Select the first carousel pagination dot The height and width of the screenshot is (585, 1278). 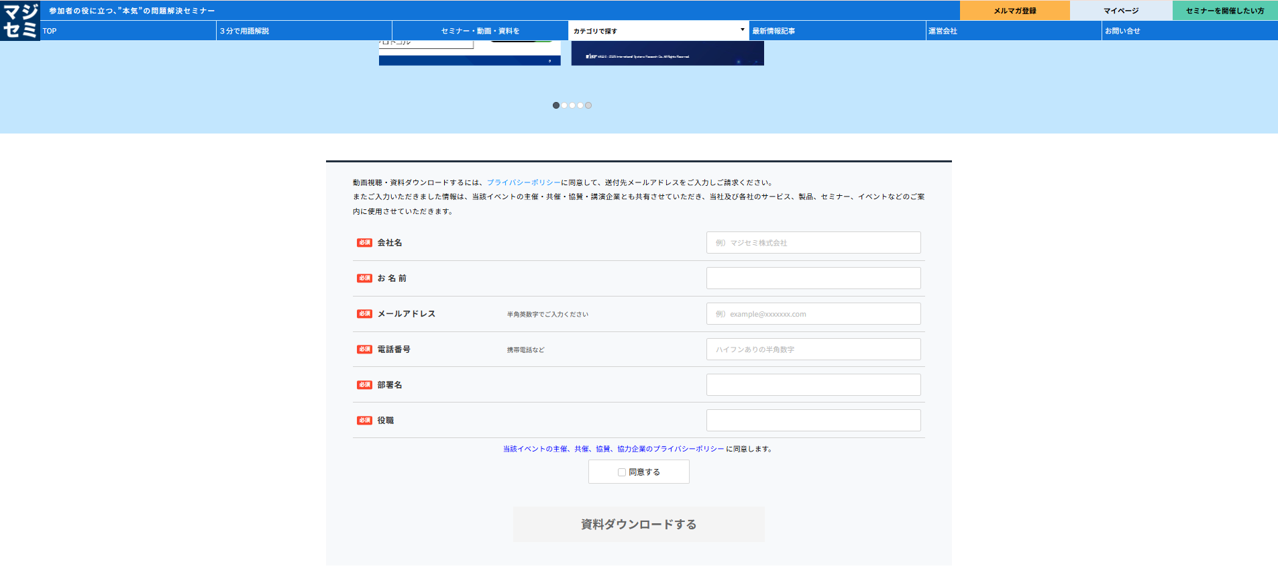tap(556, 105)
